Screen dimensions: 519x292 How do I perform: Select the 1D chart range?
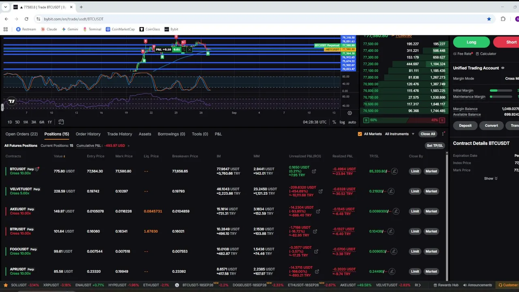coord(10,122)
